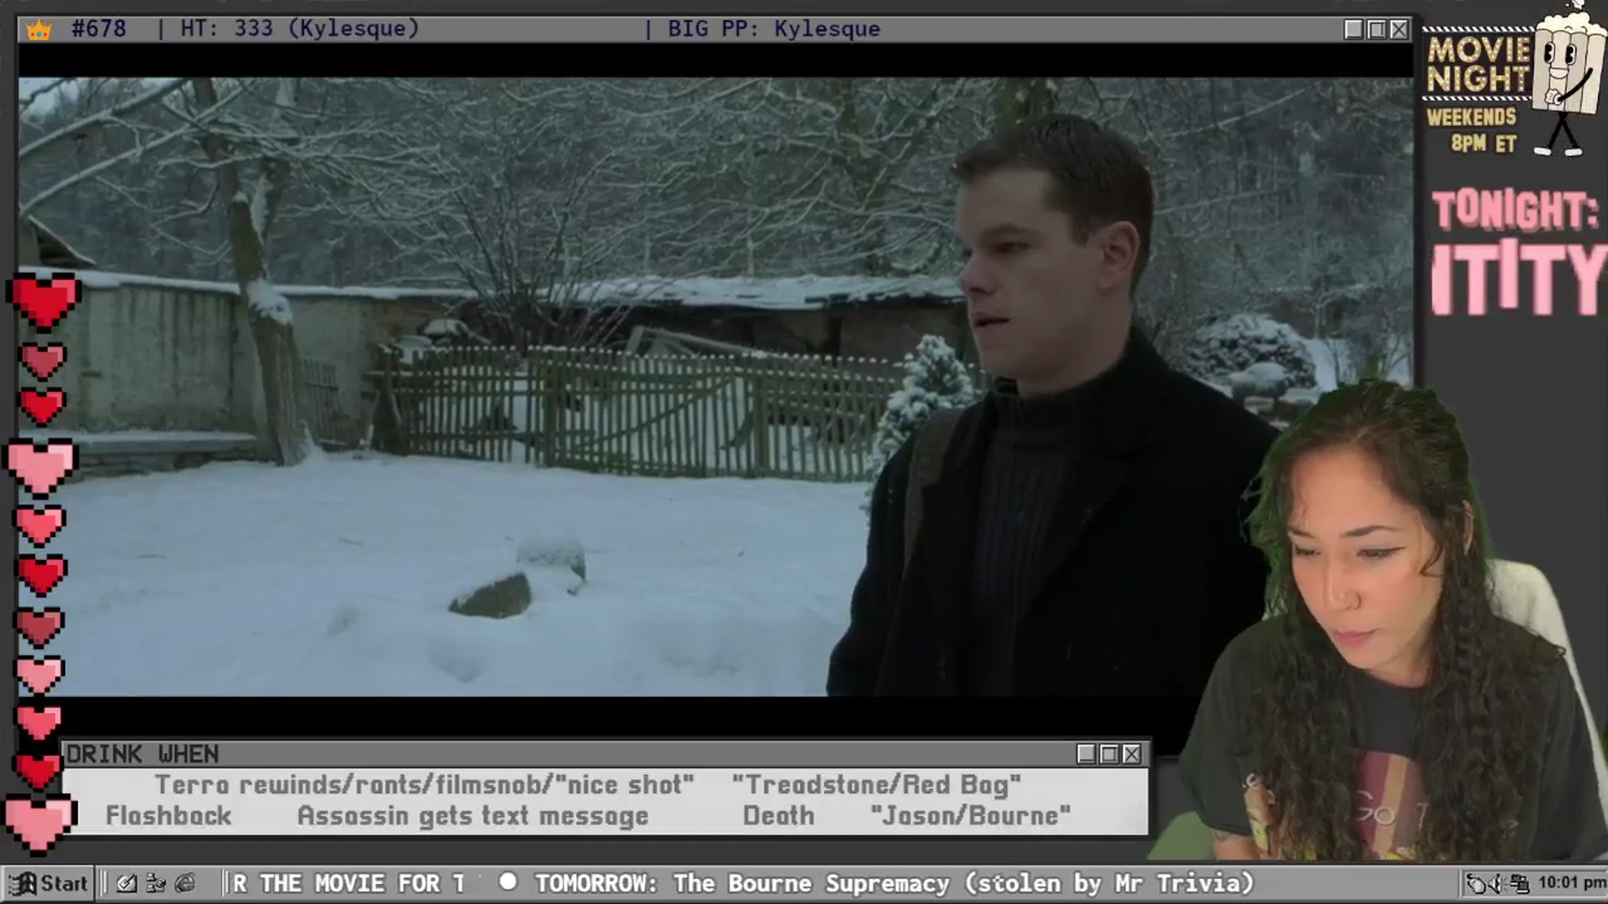Close the movie player window
Image resolution: width=1608 pixels, height=904 pixels.
(x=1399, y=30)
